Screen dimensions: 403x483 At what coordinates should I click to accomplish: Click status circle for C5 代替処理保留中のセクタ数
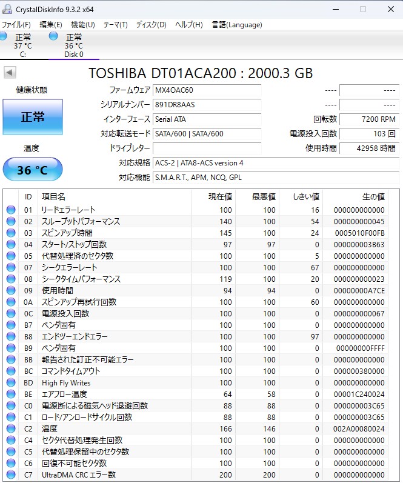point(11,451)
